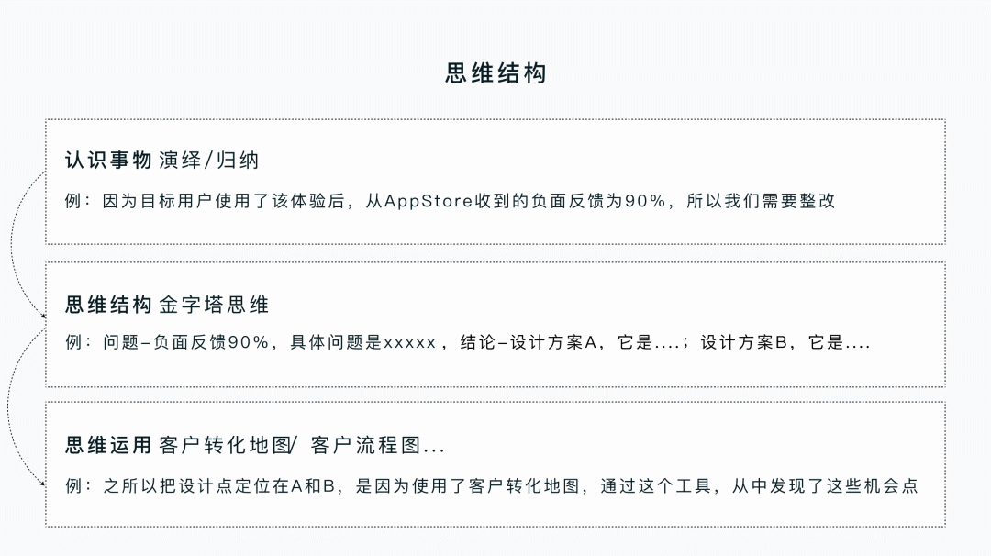Image resolution: width=991 pixels, height=556 pixels.
Task: Click the 客户转化地图/ 客户流程图... text
Action: (x=302, y=445)
